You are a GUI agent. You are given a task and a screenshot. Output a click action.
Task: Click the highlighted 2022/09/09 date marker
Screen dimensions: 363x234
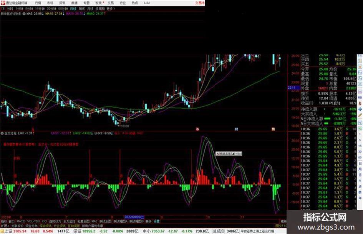point(134,217)
